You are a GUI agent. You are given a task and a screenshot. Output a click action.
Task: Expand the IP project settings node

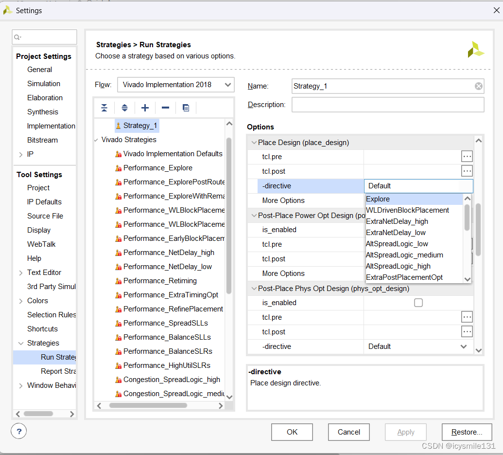(x=21, y=154)
